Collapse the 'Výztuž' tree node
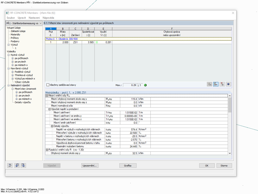Viewport: 258px width, 194px height. click(x=8, y=45)
